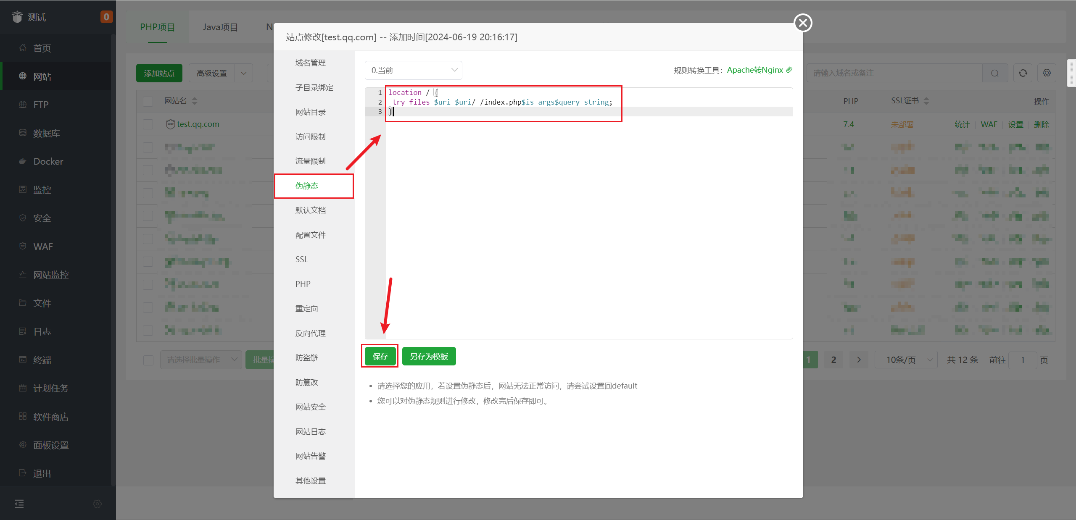Screen dimensions: 1076x520
Task: Tick the checkbox beside batch operation dropdown
Action: [148, 360]
